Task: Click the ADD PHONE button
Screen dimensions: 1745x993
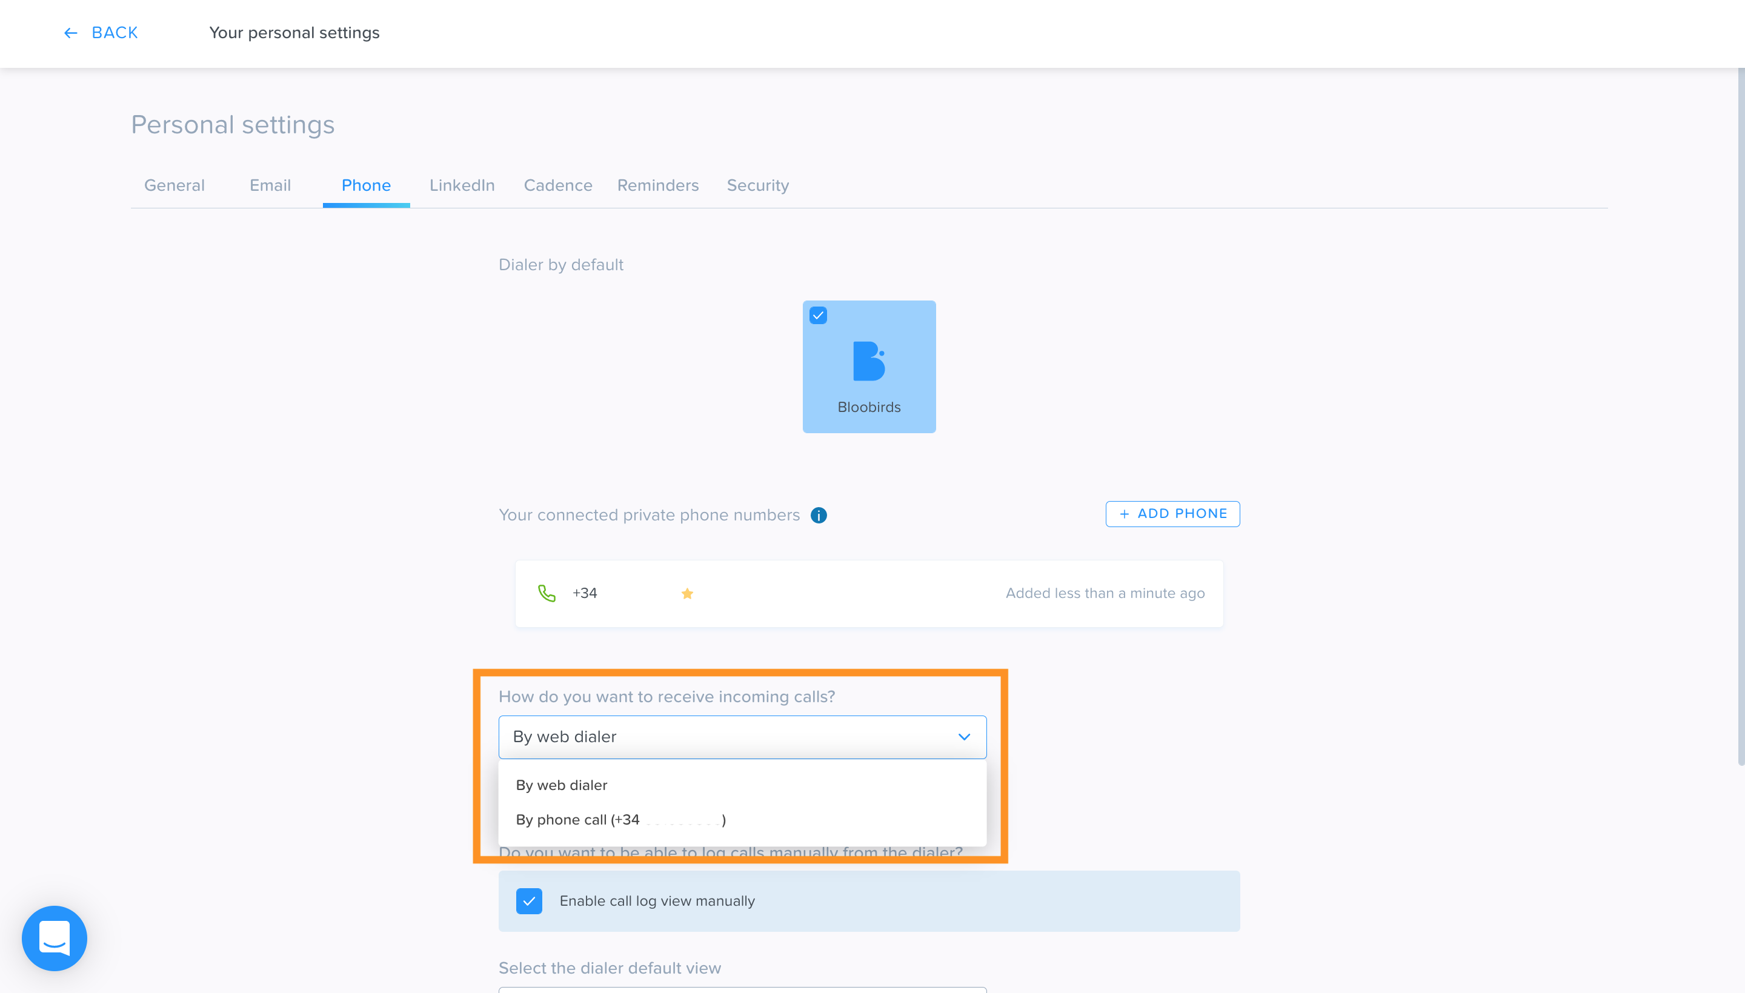Action: tap(1172, 514)
